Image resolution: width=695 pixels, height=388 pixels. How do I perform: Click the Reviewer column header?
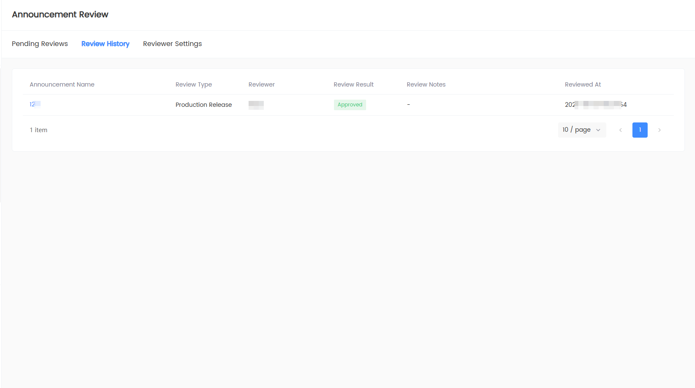point(262,84)
